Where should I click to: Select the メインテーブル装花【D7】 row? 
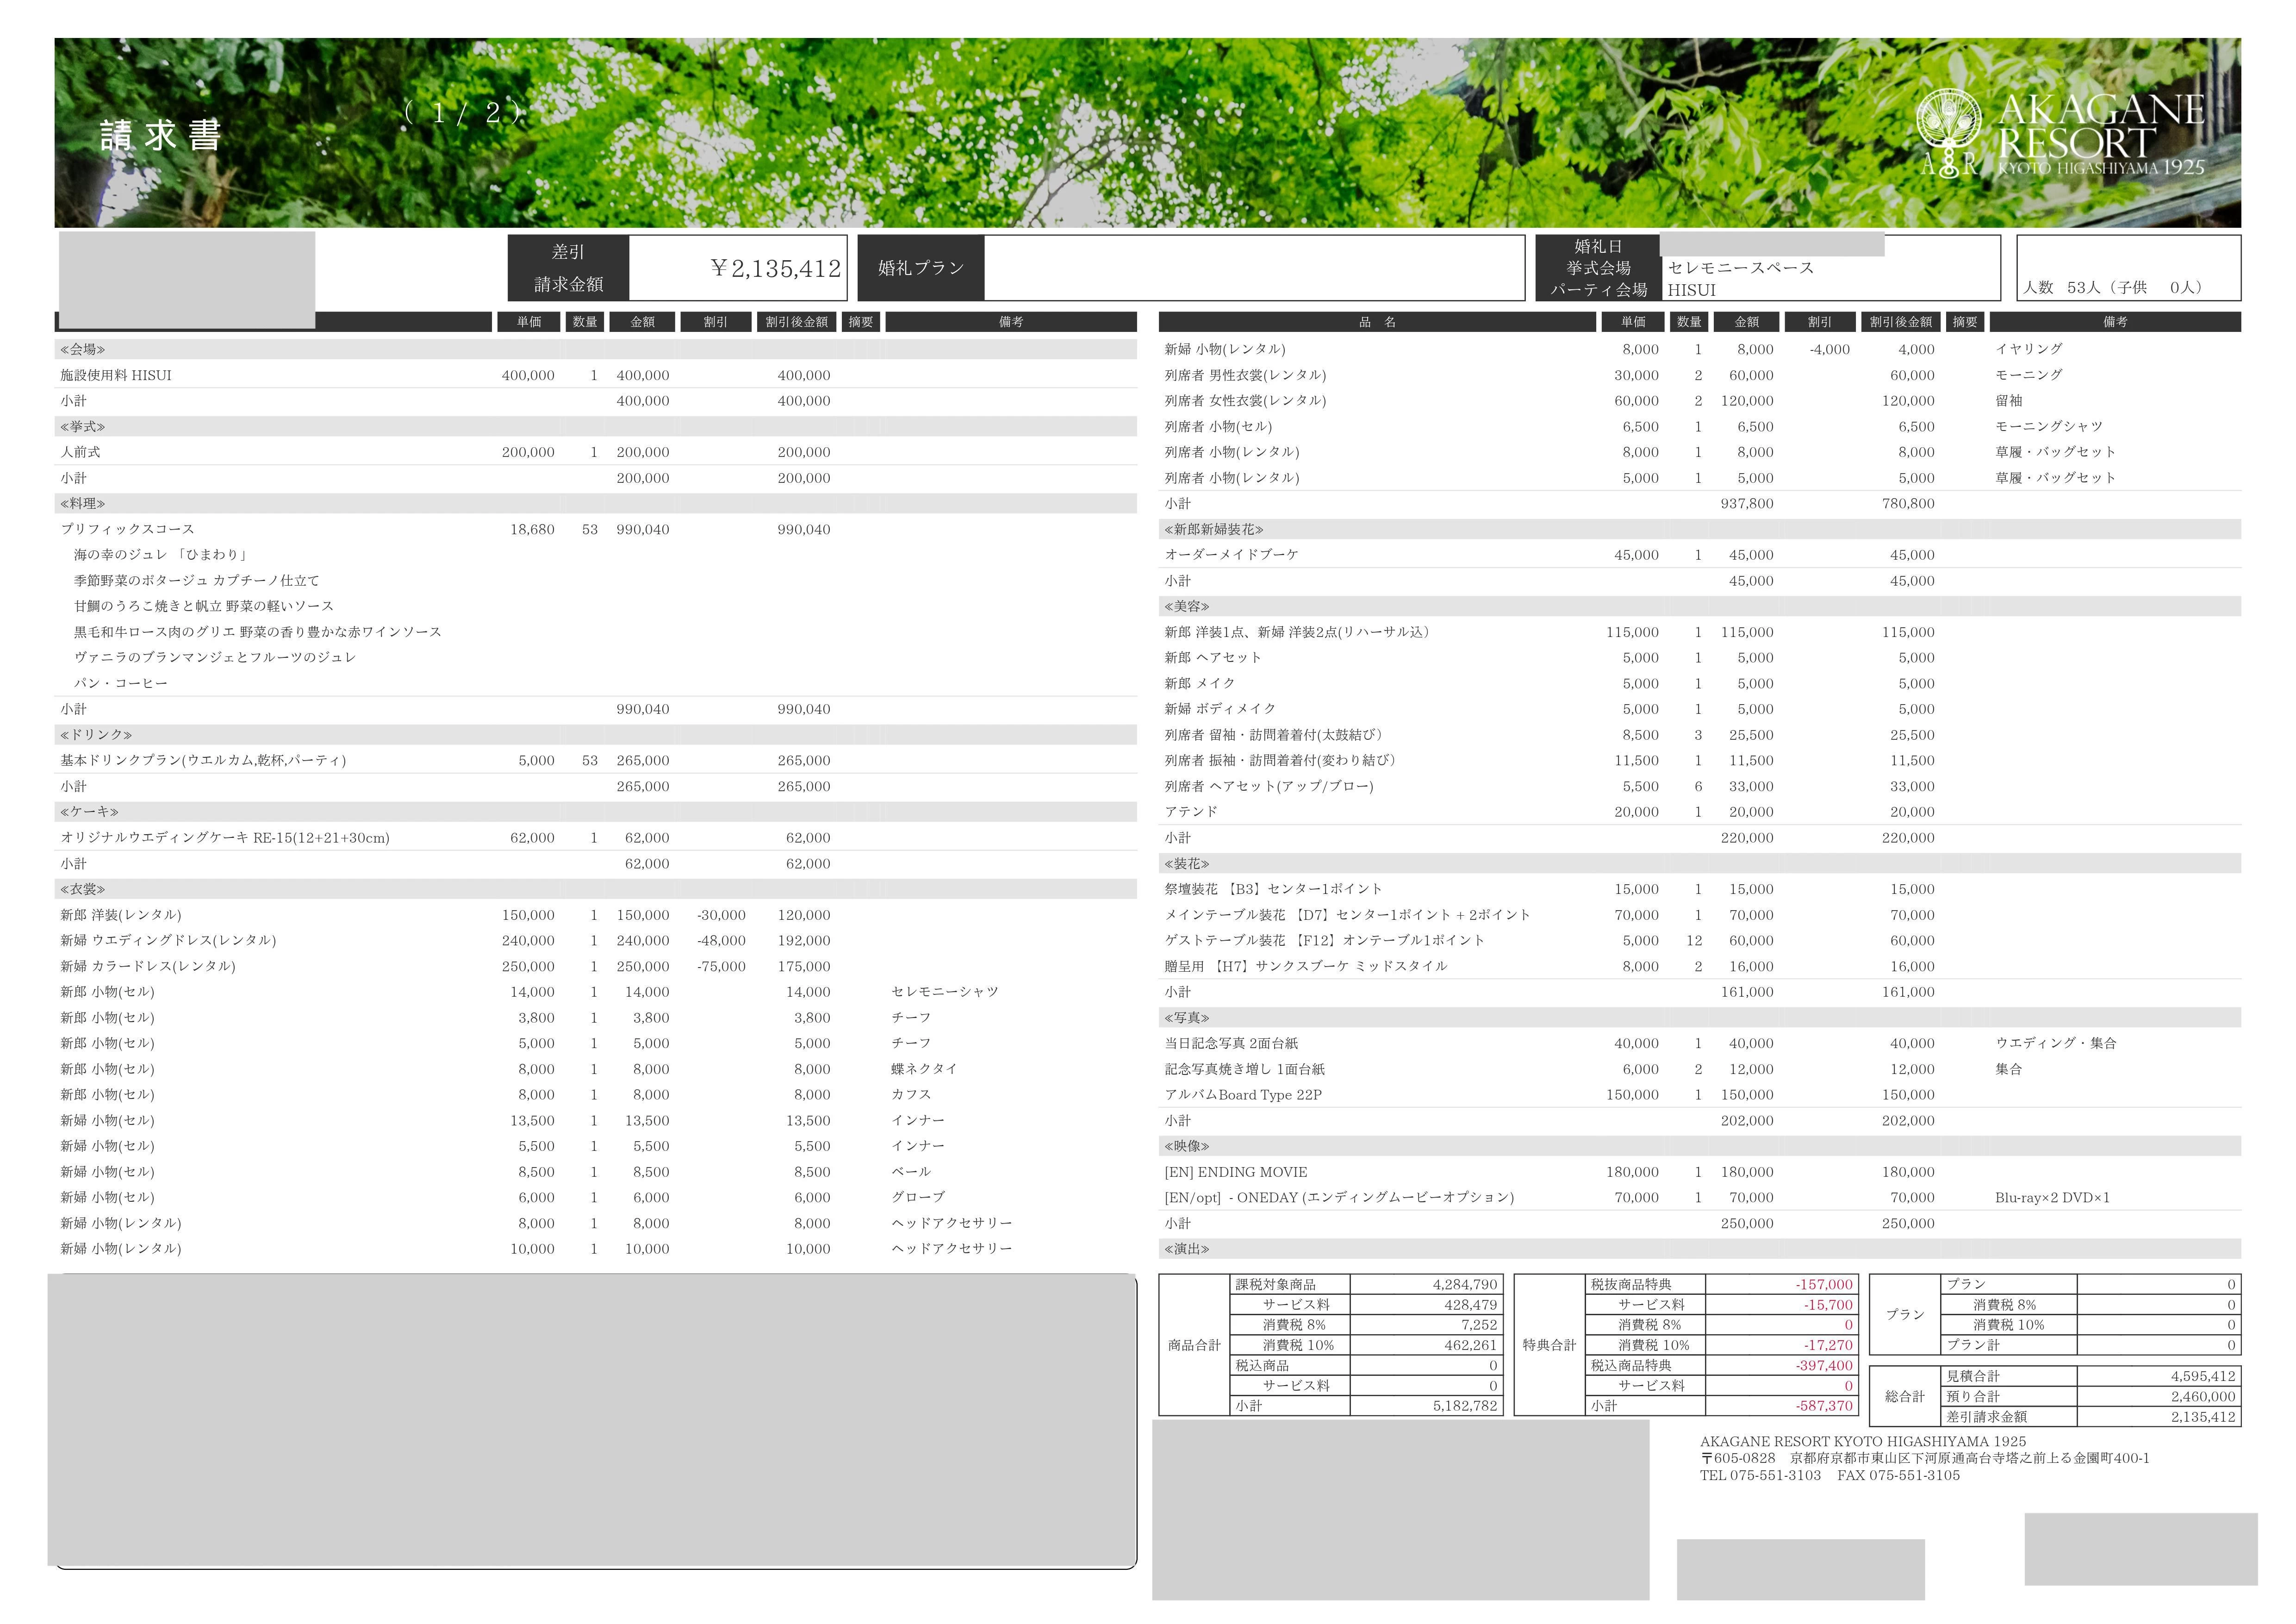tap(1700, 915)
